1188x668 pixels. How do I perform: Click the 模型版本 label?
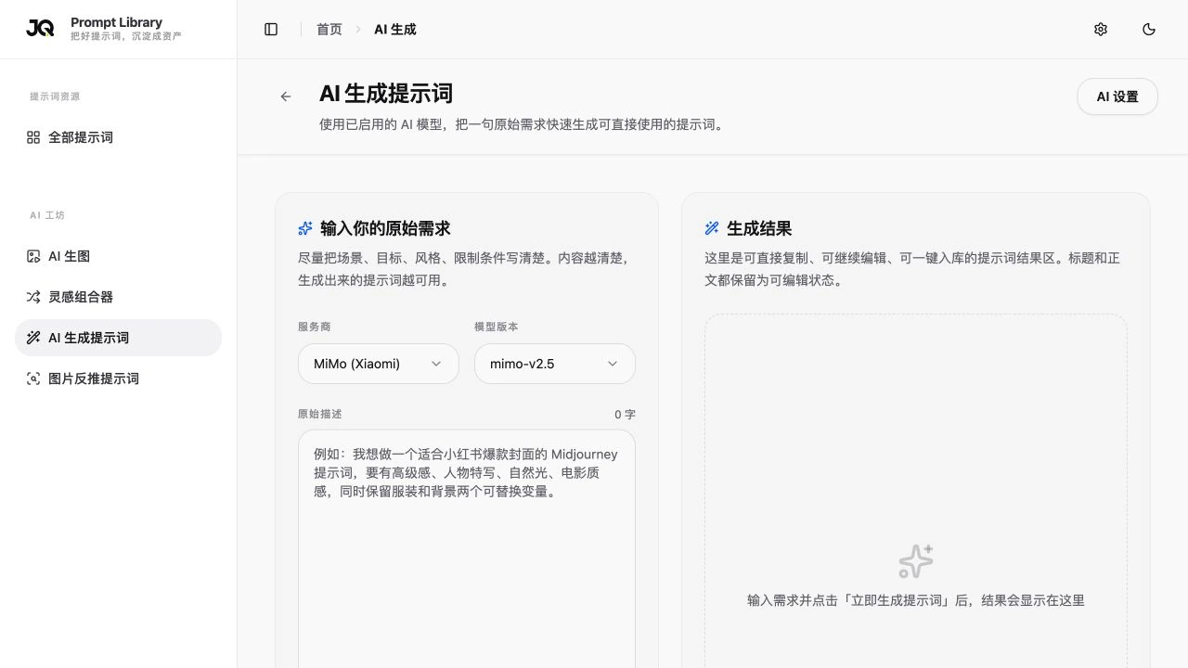497,327
